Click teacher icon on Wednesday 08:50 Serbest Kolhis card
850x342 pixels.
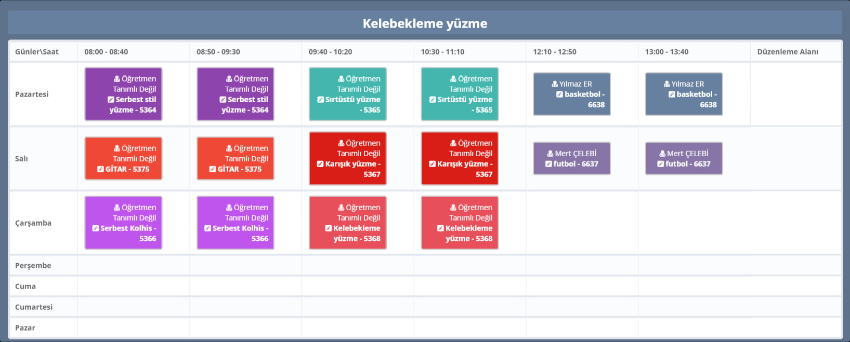pos(229,208)
